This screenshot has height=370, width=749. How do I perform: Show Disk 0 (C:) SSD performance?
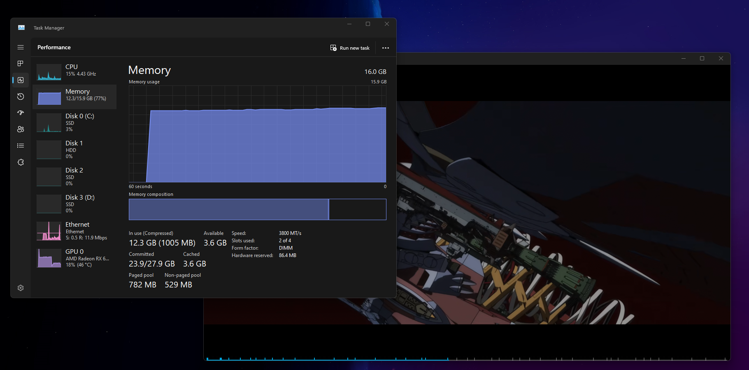pyautogui.click(x=74, y=122)
